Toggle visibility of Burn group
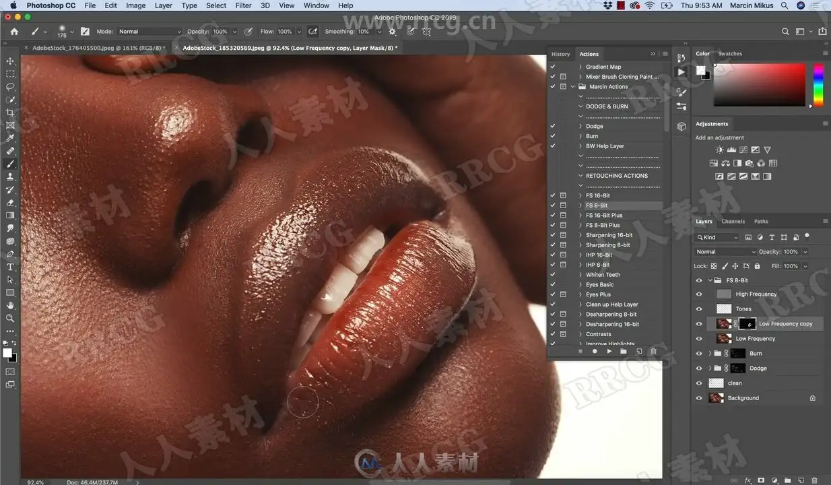This screenshot has width=831, height=485. [699, 354]
